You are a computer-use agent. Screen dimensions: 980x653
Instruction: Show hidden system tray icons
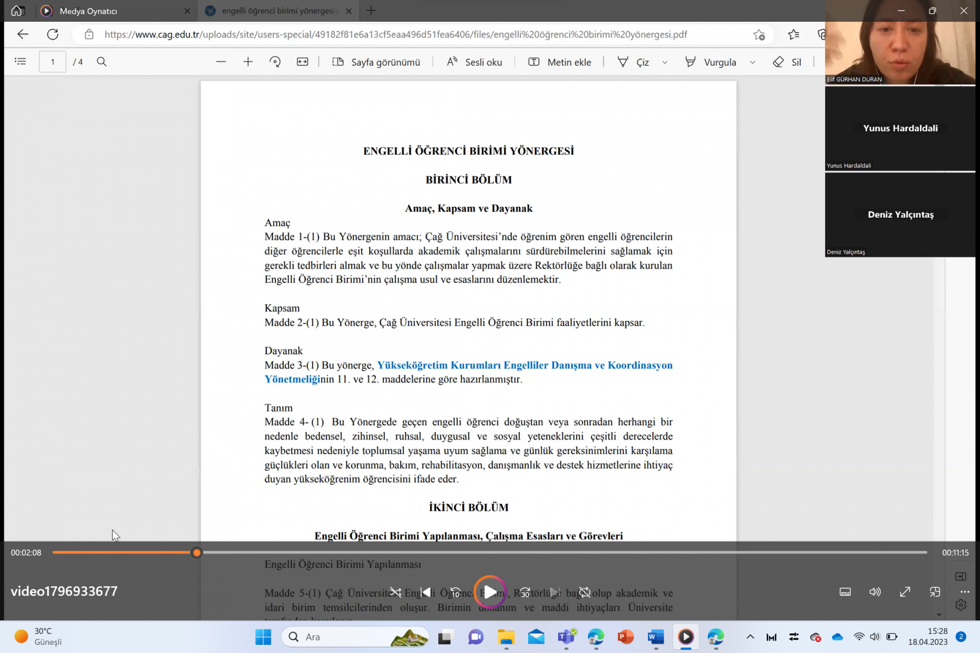tap(750, 637)
